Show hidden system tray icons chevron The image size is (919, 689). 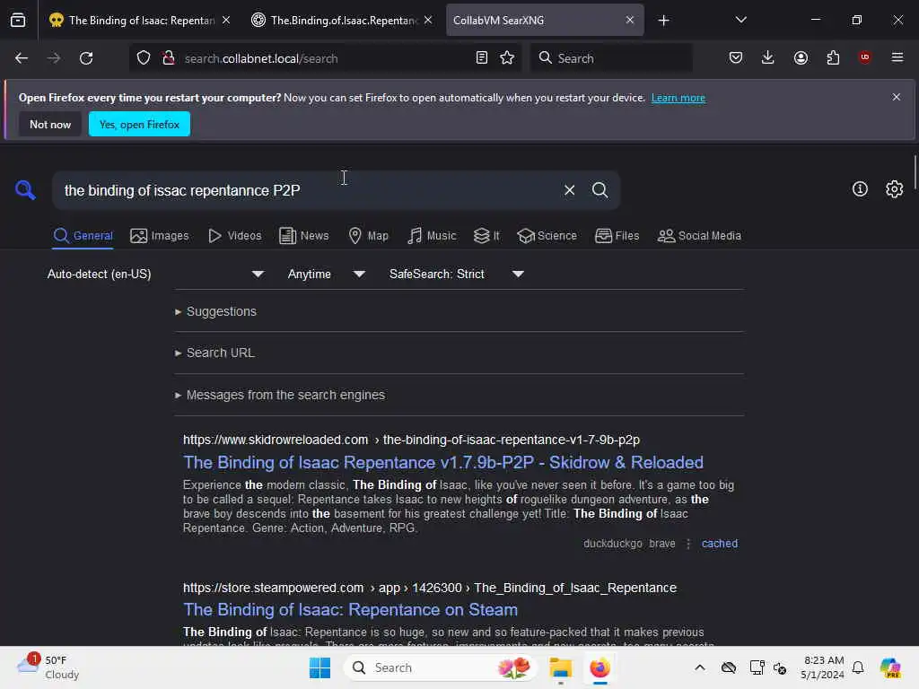700,667
